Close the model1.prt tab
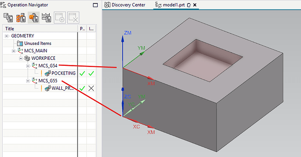Image resolution: width=301 pixels, height=157 pixels. [x=195, y=5]
